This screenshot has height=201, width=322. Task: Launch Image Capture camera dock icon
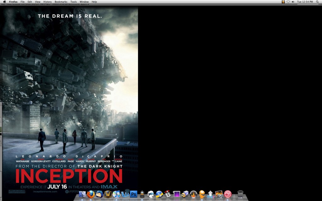[219, 194]
